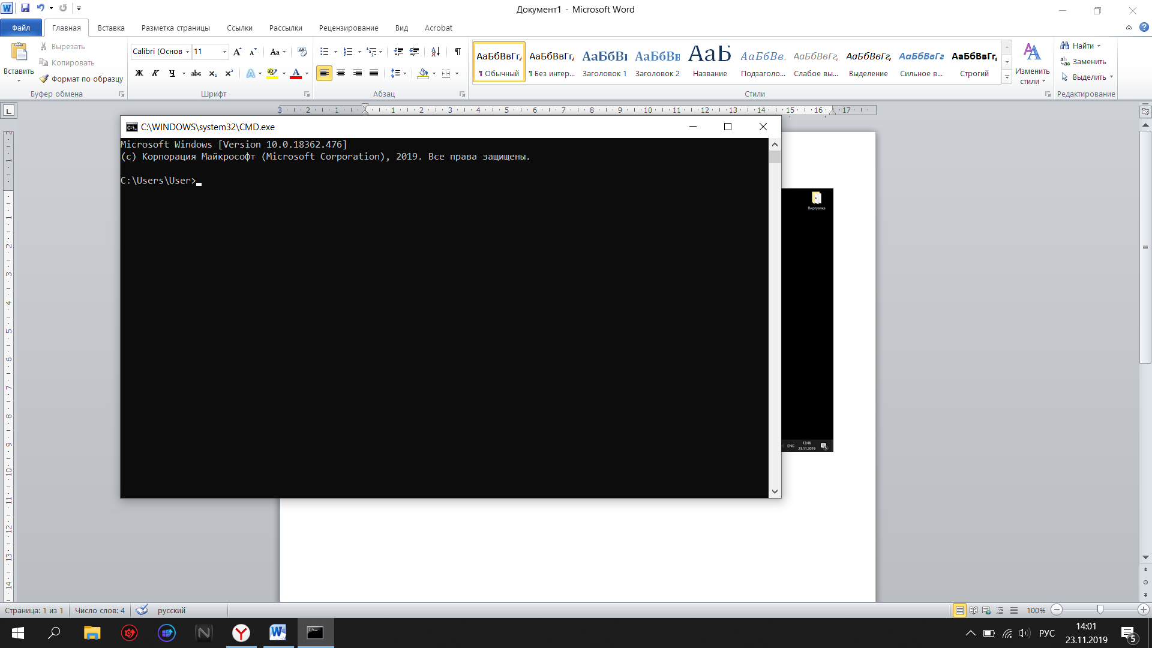Switch to Full Screen Reading view icon
1152x648 pixels.
pyautogui.click(x=973, y=610)
